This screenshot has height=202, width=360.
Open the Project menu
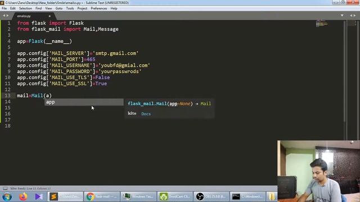82,8
